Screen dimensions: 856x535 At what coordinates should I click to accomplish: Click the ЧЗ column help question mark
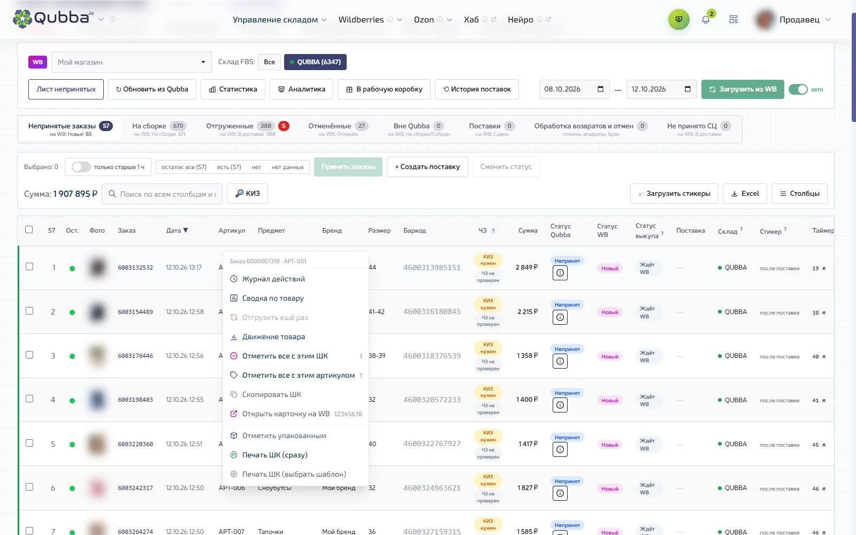493,231
